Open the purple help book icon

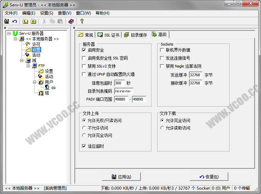click(x=71, y=21)
